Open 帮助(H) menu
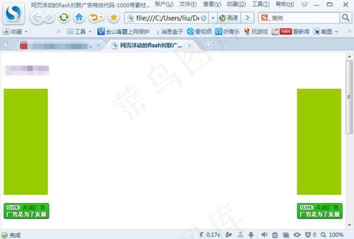 (x=285, y=4)
